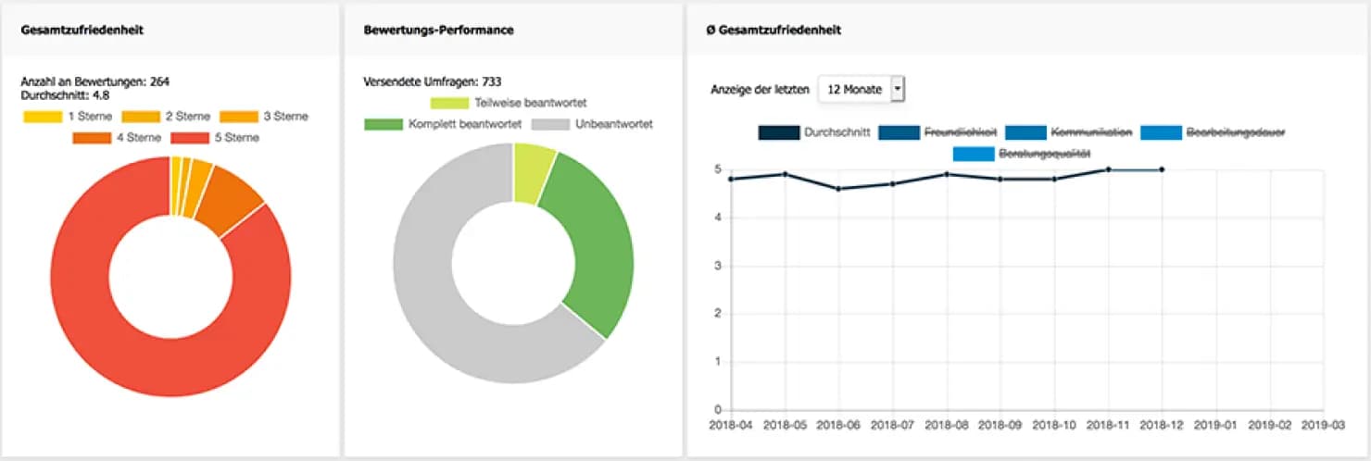
Task: Click the line data point at 2018-06
Action: pyautogui.click(x=839, y=189)
